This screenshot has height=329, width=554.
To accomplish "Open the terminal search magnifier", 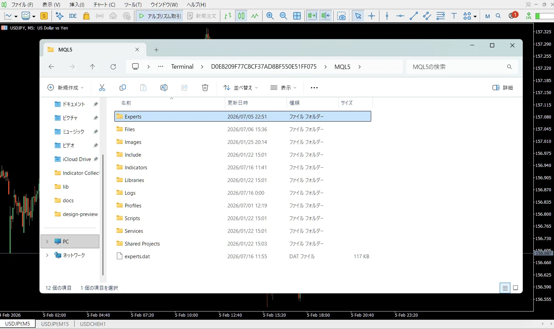I will coord(498,16).
